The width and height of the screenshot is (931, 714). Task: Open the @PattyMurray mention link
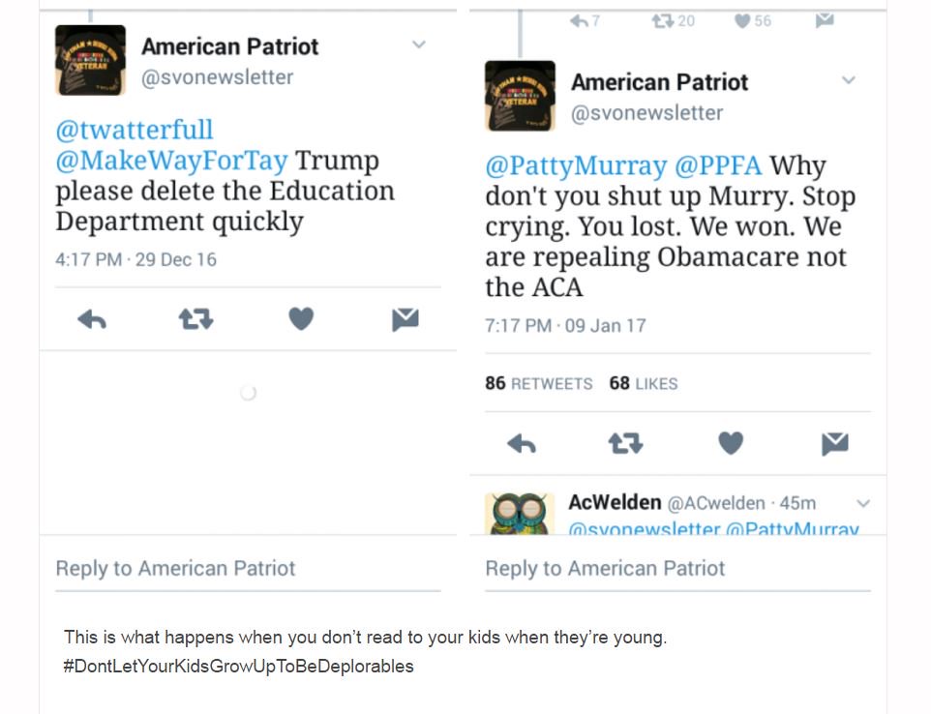[x=576, y=165]
